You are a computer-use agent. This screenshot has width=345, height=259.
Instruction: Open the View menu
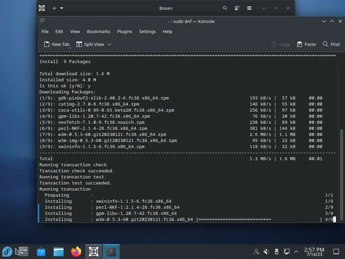click(x=75, y=31)
